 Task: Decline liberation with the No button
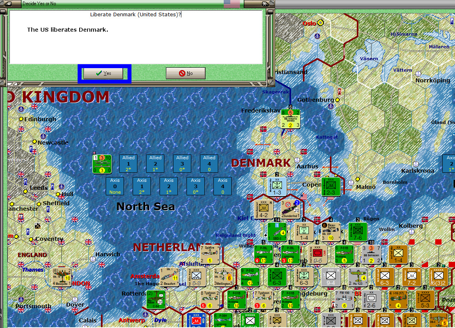pyautogui.click(x=186, y=73)
